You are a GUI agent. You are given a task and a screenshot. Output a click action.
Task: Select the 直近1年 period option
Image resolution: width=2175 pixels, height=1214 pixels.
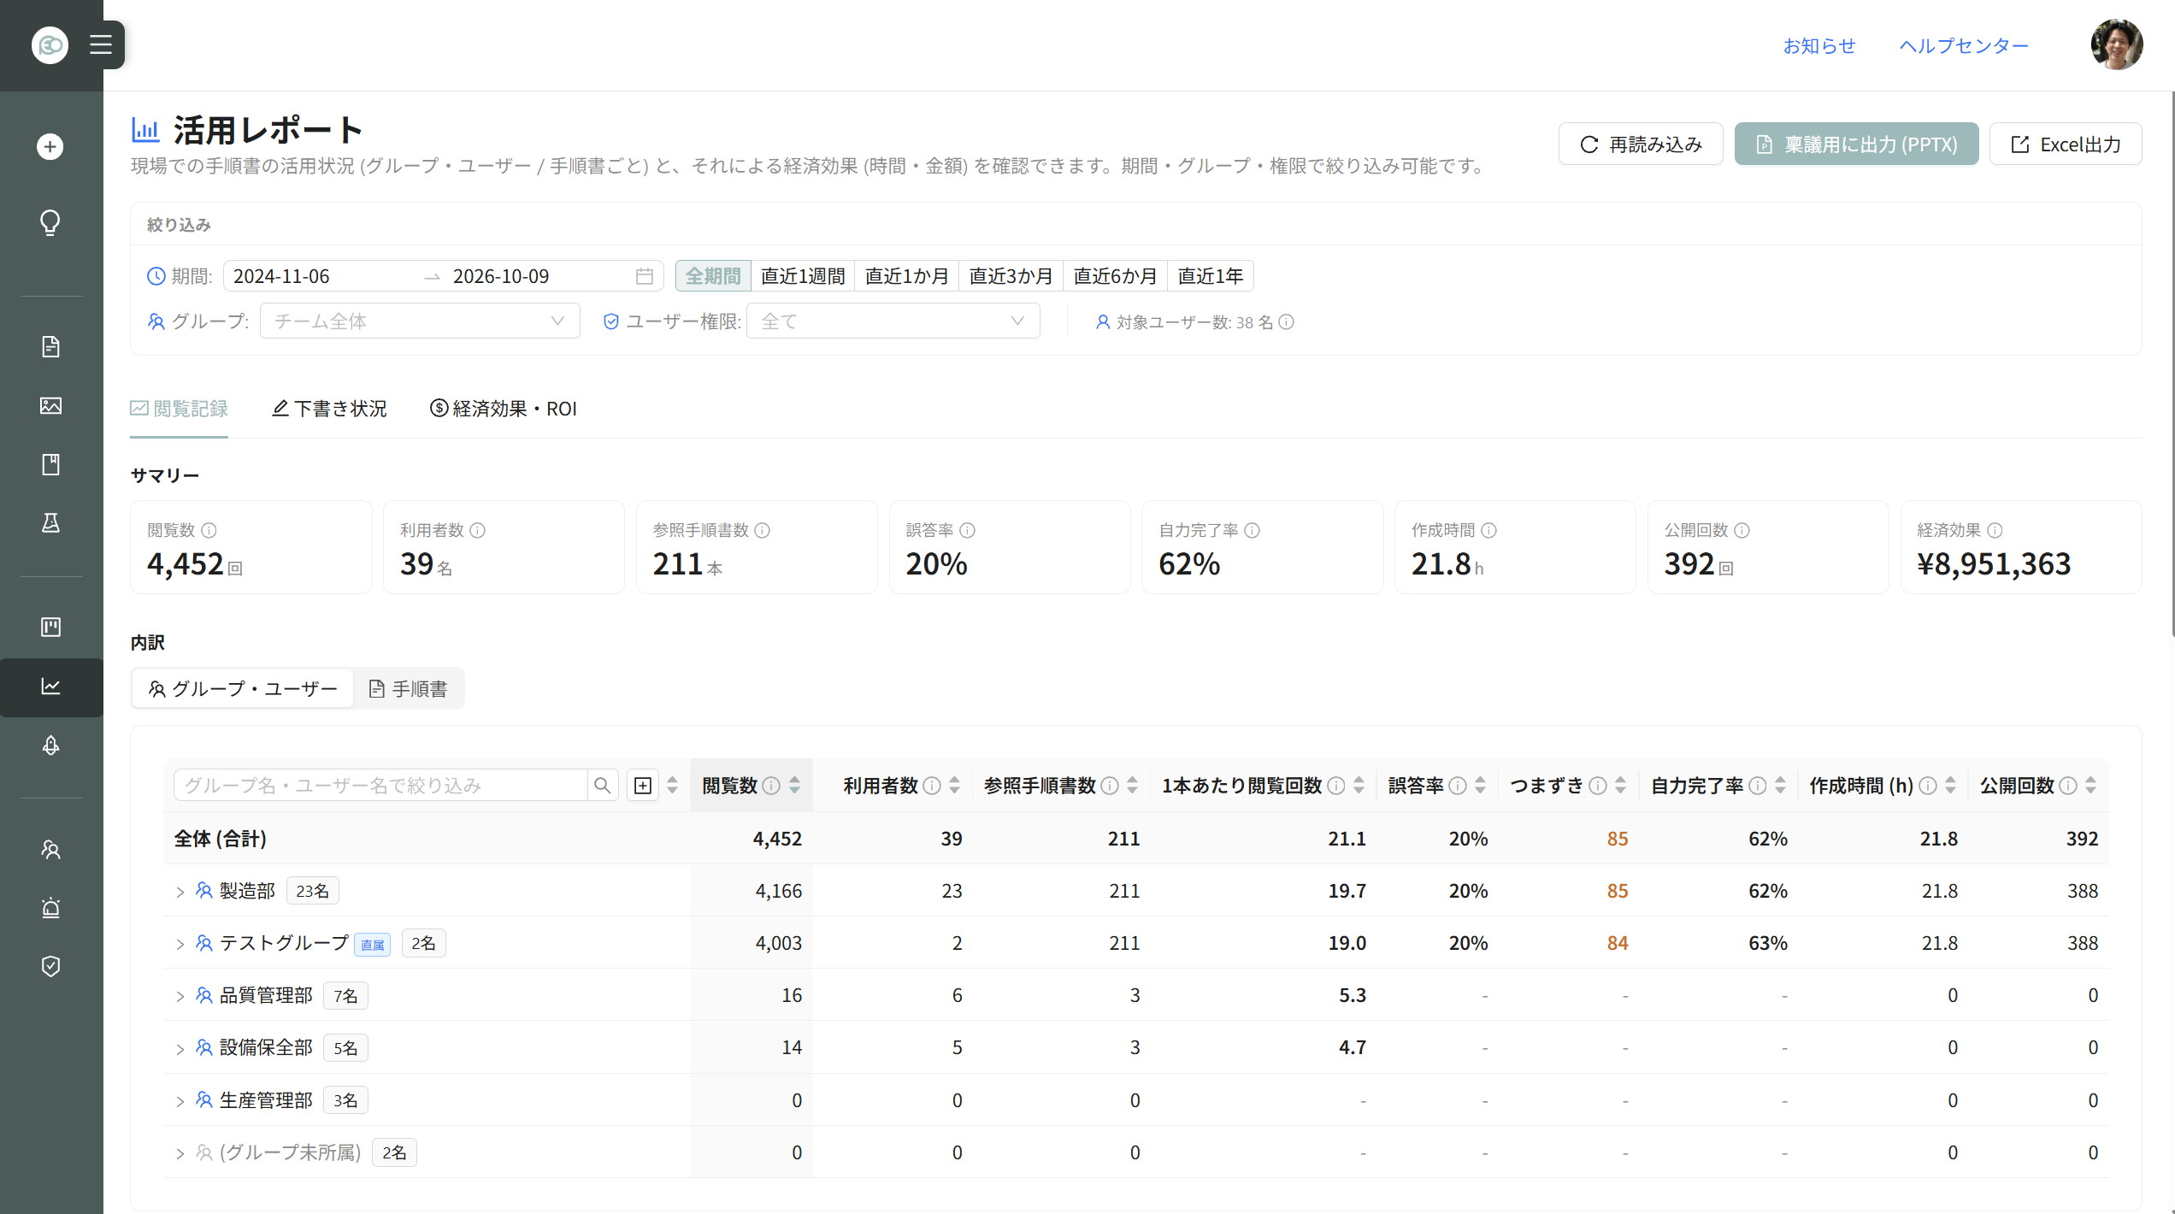click(1211, 276)
